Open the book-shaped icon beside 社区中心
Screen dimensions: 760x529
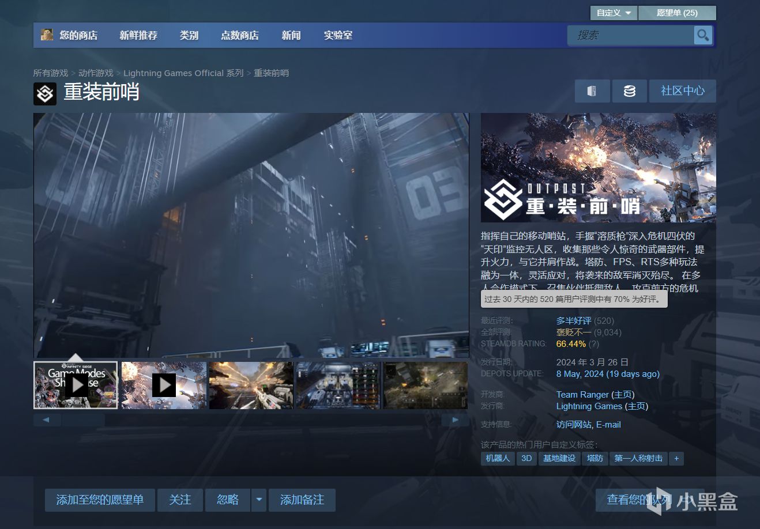[x=592, y=91]
